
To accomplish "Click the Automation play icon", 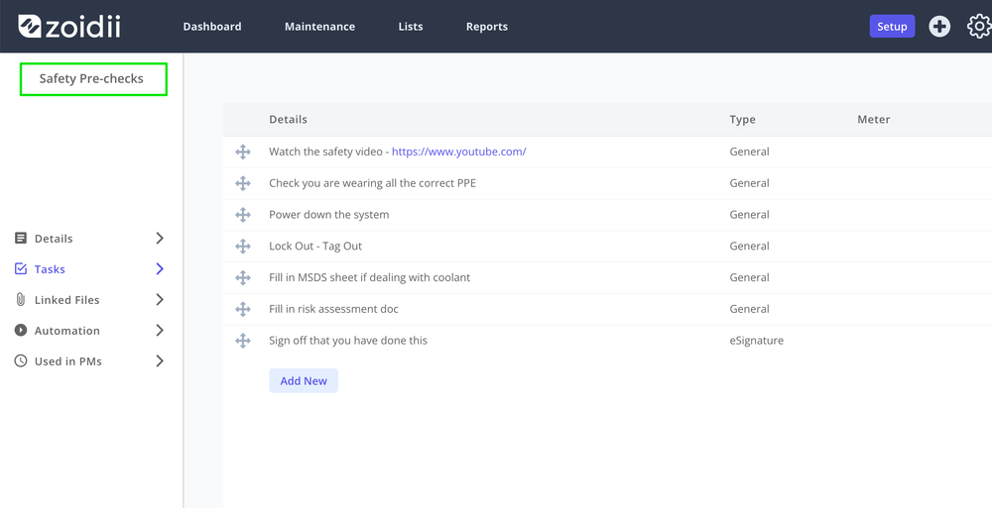I will click(21, 331).
